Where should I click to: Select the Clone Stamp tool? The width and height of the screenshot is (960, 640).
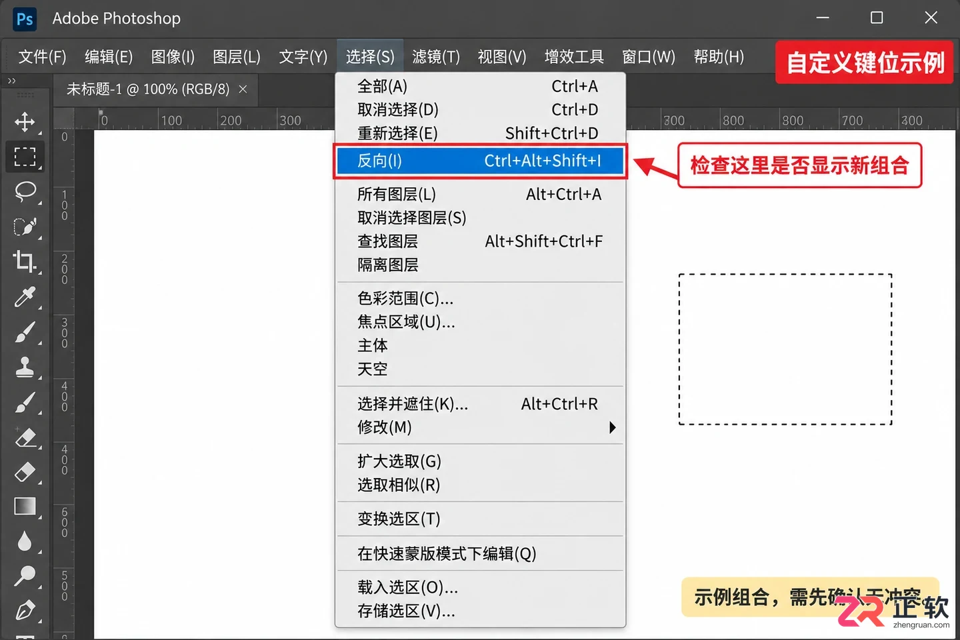pyautogui.click(x=25, y=367)
